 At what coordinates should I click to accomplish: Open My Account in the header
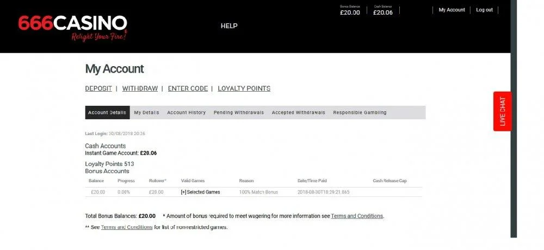pyautogui.click(x=452, y=10)
